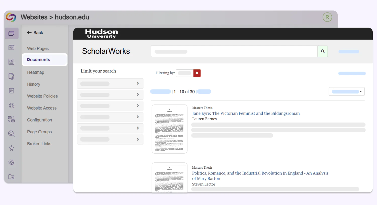Open the document with gear sidebar icon
The height and width of the screenshot is (205, 377).
(12, 76)
